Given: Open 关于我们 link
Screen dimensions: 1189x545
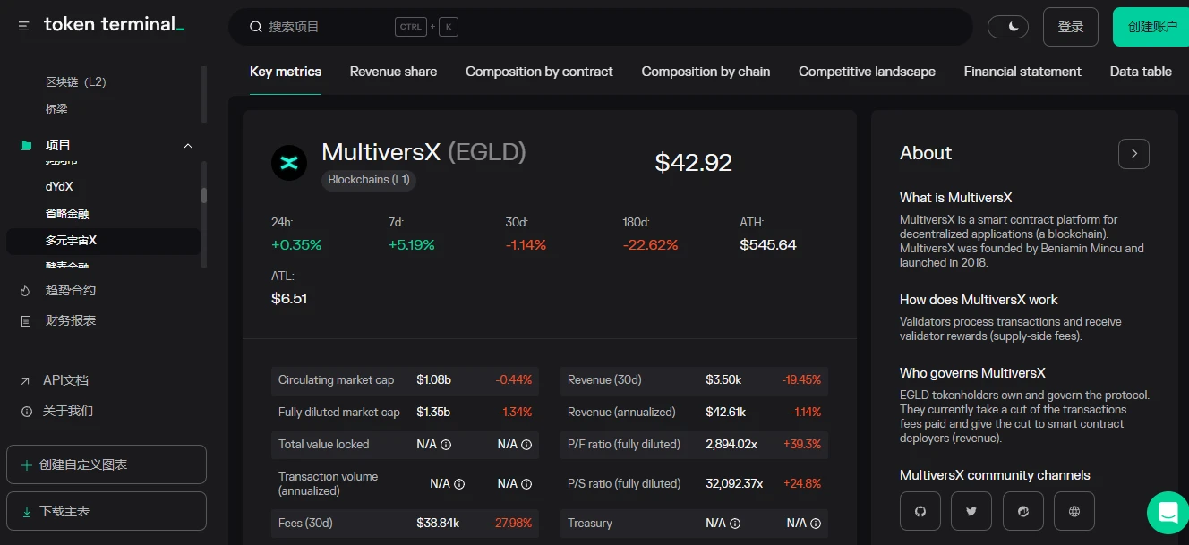Looking at the screenshot, I should click(68, 411).
